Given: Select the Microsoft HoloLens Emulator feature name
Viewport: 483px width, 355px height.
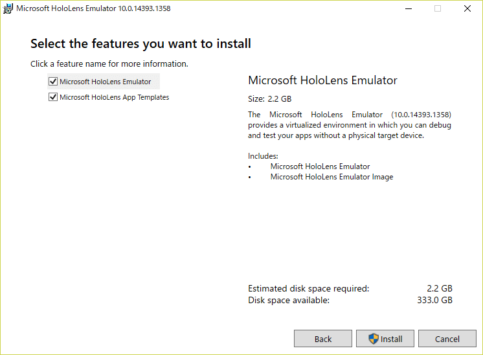Looking at the screenshot, I should point(105,82).
